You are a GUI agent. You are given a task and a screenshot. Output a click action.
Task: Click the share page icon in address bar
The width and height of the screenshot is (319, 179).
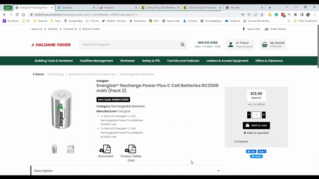pyautogui.click(x=256, y=14)
